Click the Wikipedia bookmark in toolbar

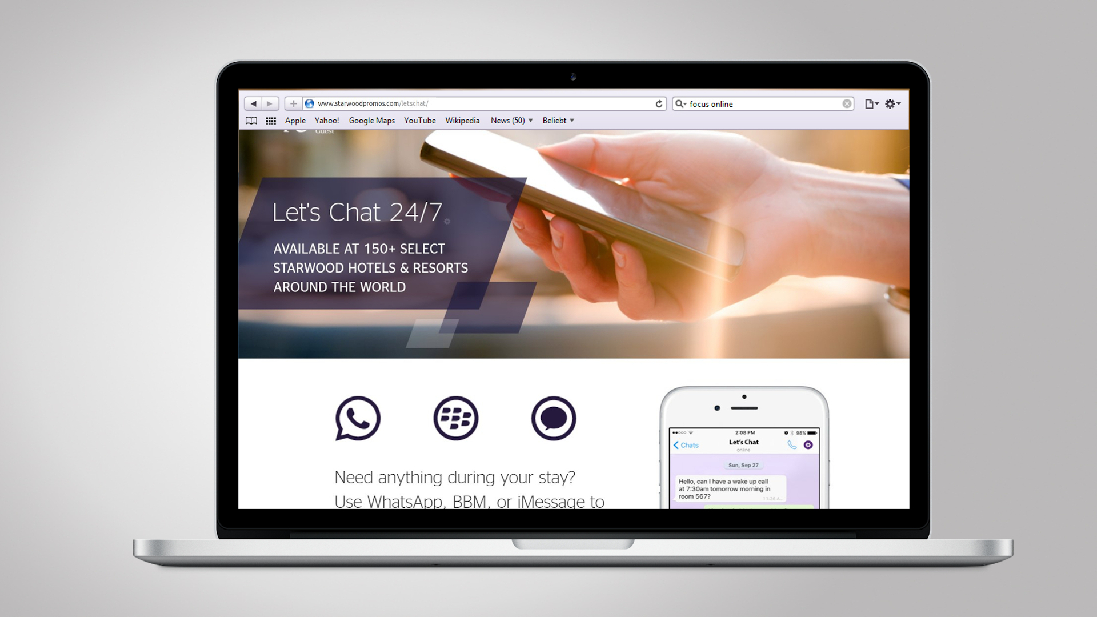point(462,120)
